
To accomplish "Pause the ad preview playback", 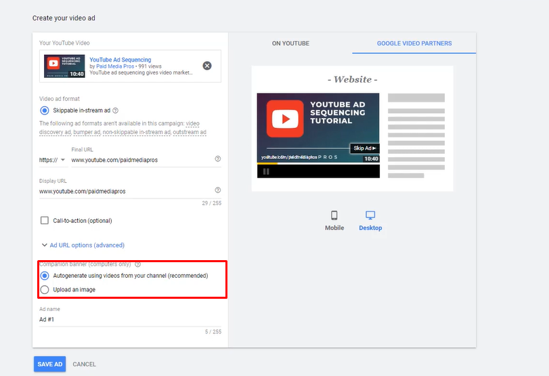I will point(266,171).
